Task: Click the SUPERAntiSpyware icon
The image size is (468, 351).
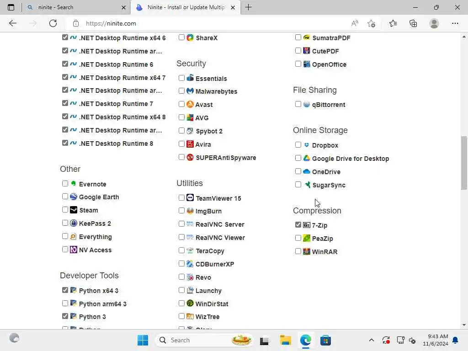Action: click(x=190, y=157)
